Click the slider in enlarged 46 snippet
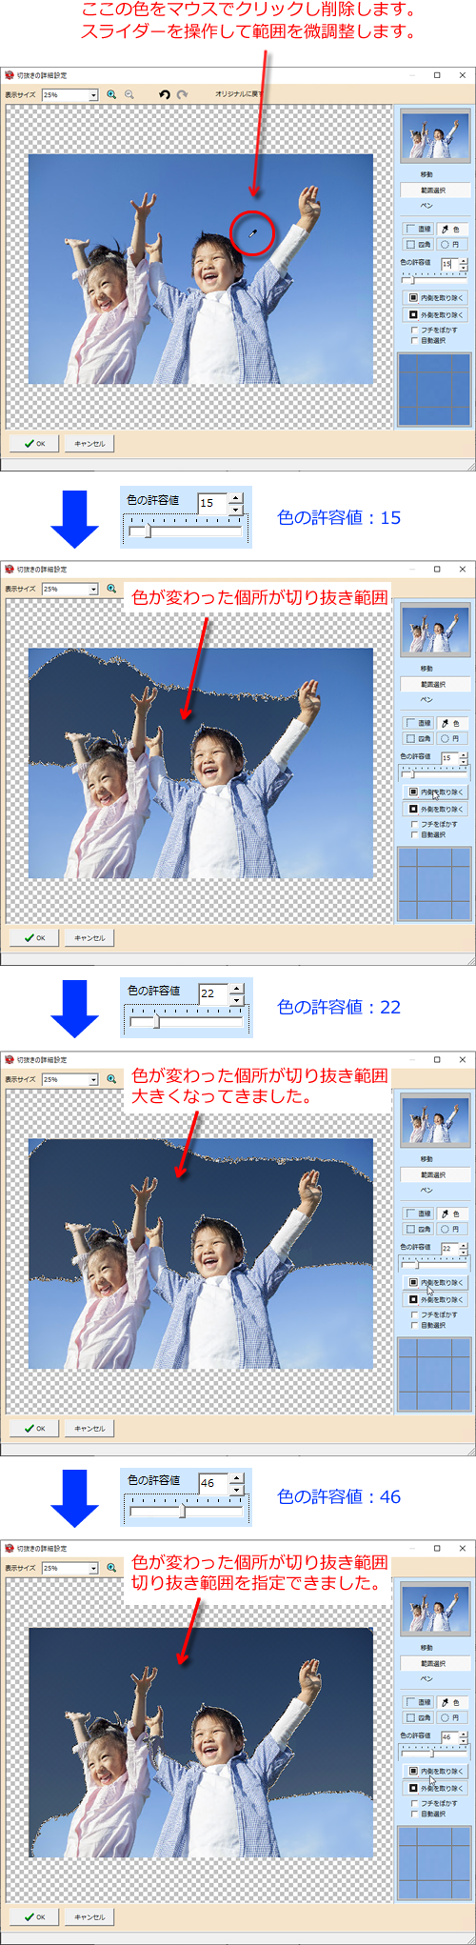The image size is (476, 1945). tap(187, 1511)
